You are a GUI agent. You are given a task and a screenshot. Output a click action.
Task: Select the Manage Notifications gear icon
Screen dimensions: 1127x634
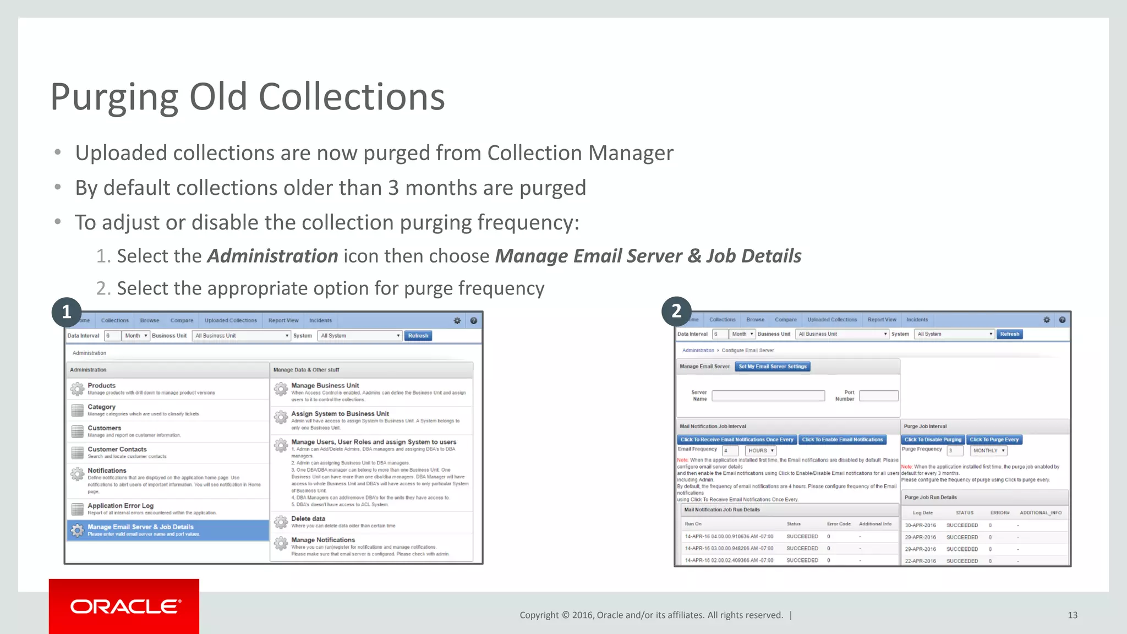click(x=281, y=543)
